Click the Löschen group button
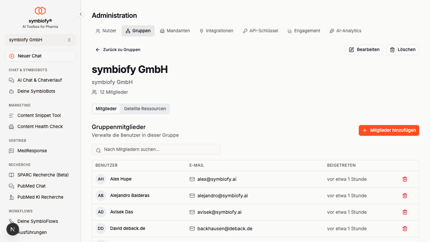Image resolution: width=430 pixels, height=242 pixels. pyautogui.click(x=402, y=50)
